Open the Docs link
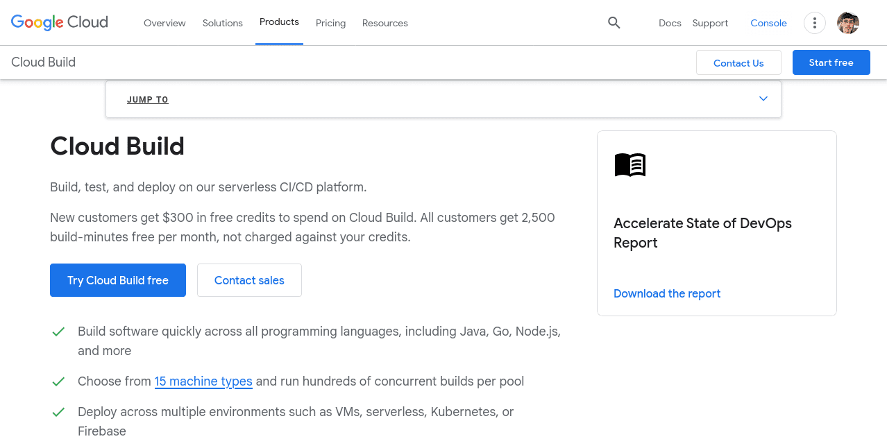This screenshot has height=448, width=887. pos(670,23)
